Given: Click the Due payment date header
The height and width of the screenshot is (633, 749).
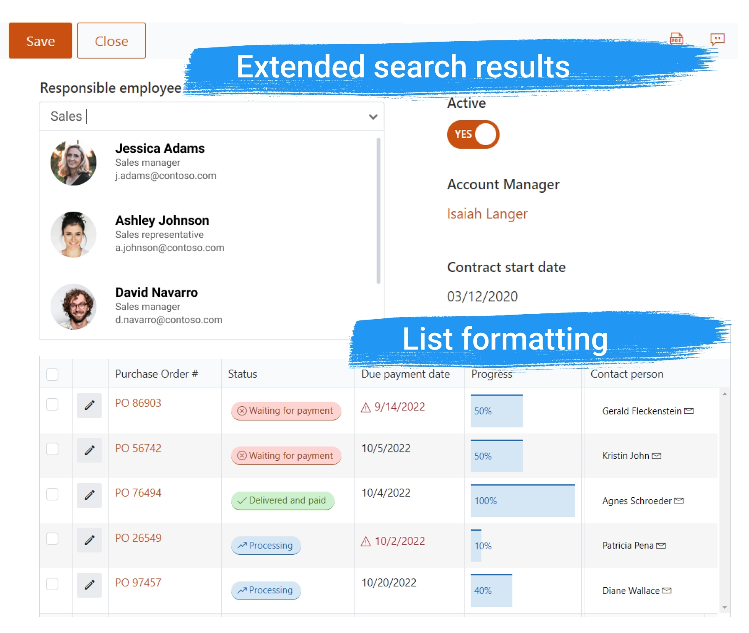Looking at the screenshot, I should click(405, 374).
